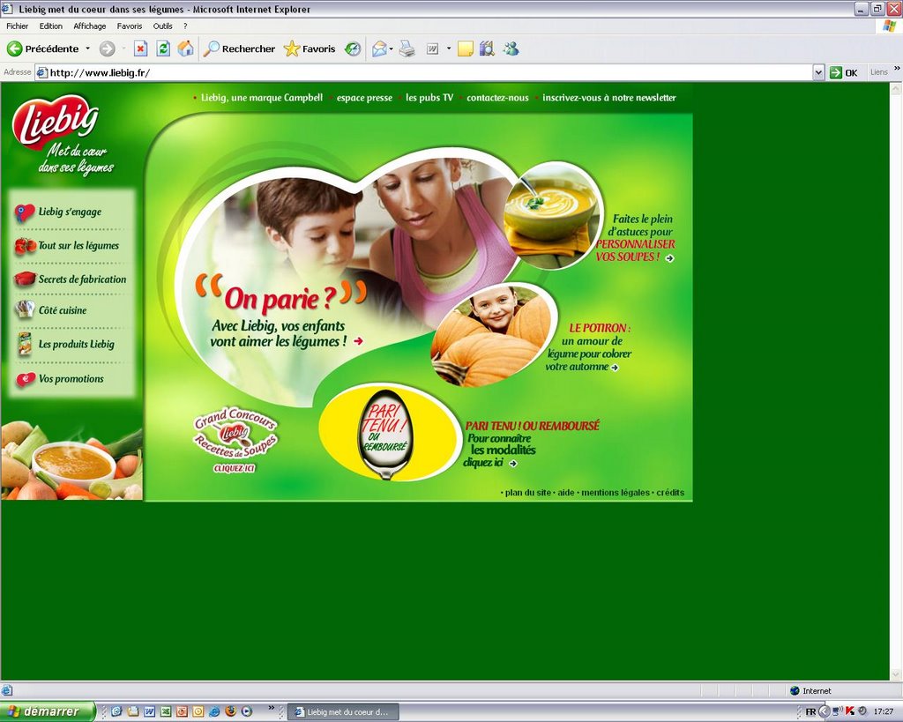Open the Fichier menu

[18, 26]
